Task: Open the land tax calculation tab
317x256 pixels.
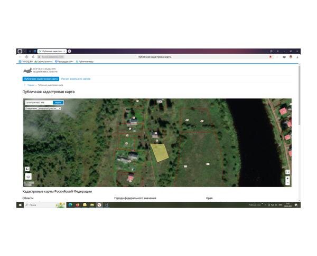Action: click(x=76, y=79)
